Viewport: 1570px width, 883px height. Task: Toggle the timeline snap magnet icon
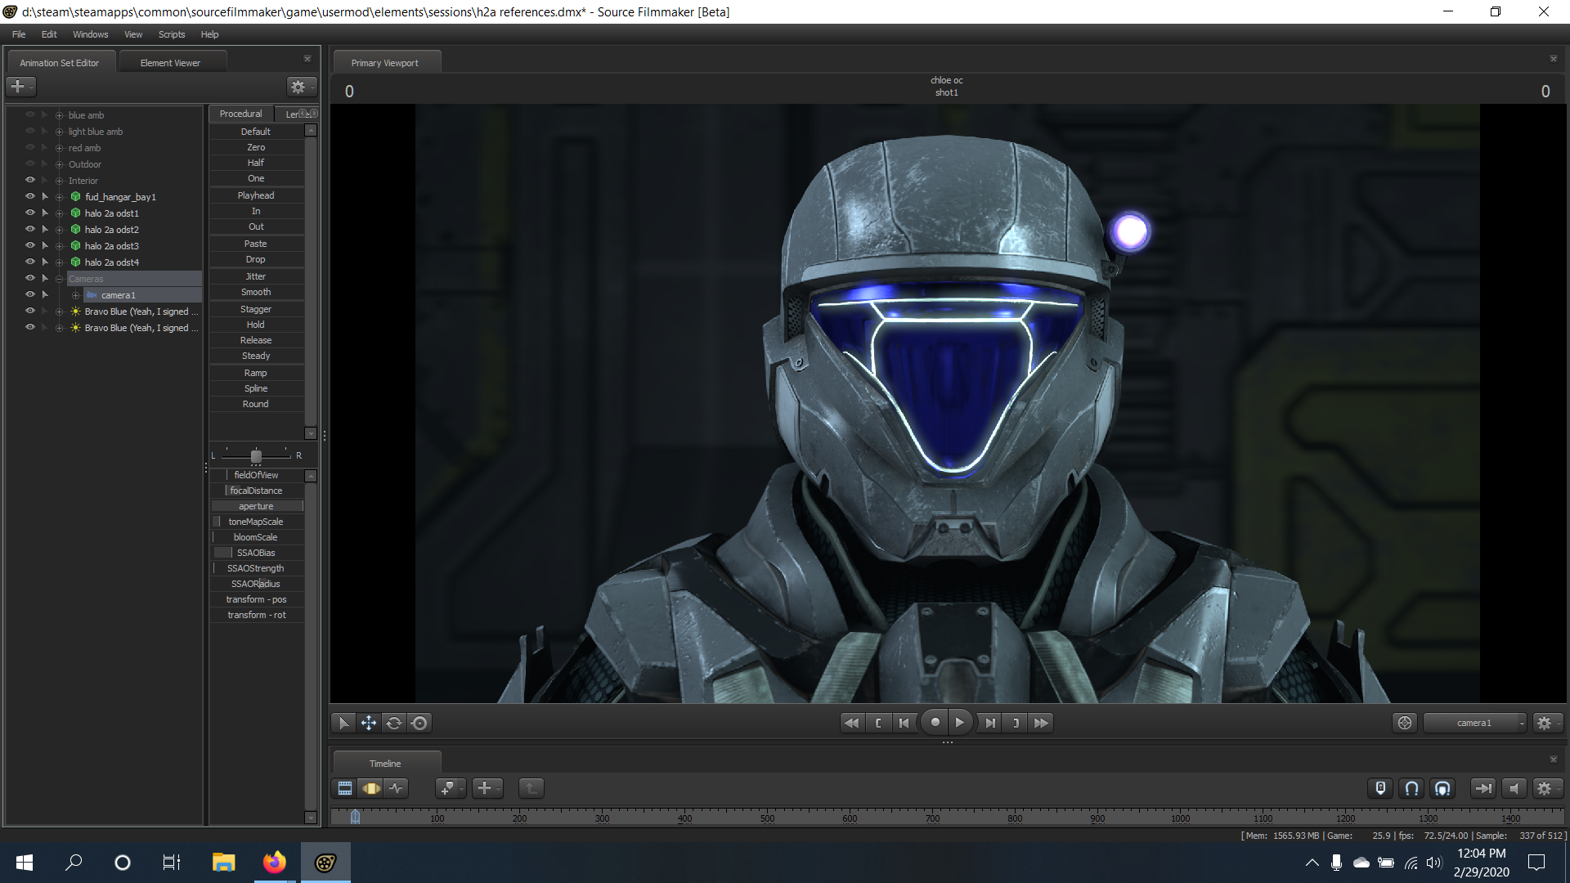[x=1411, y=788]
